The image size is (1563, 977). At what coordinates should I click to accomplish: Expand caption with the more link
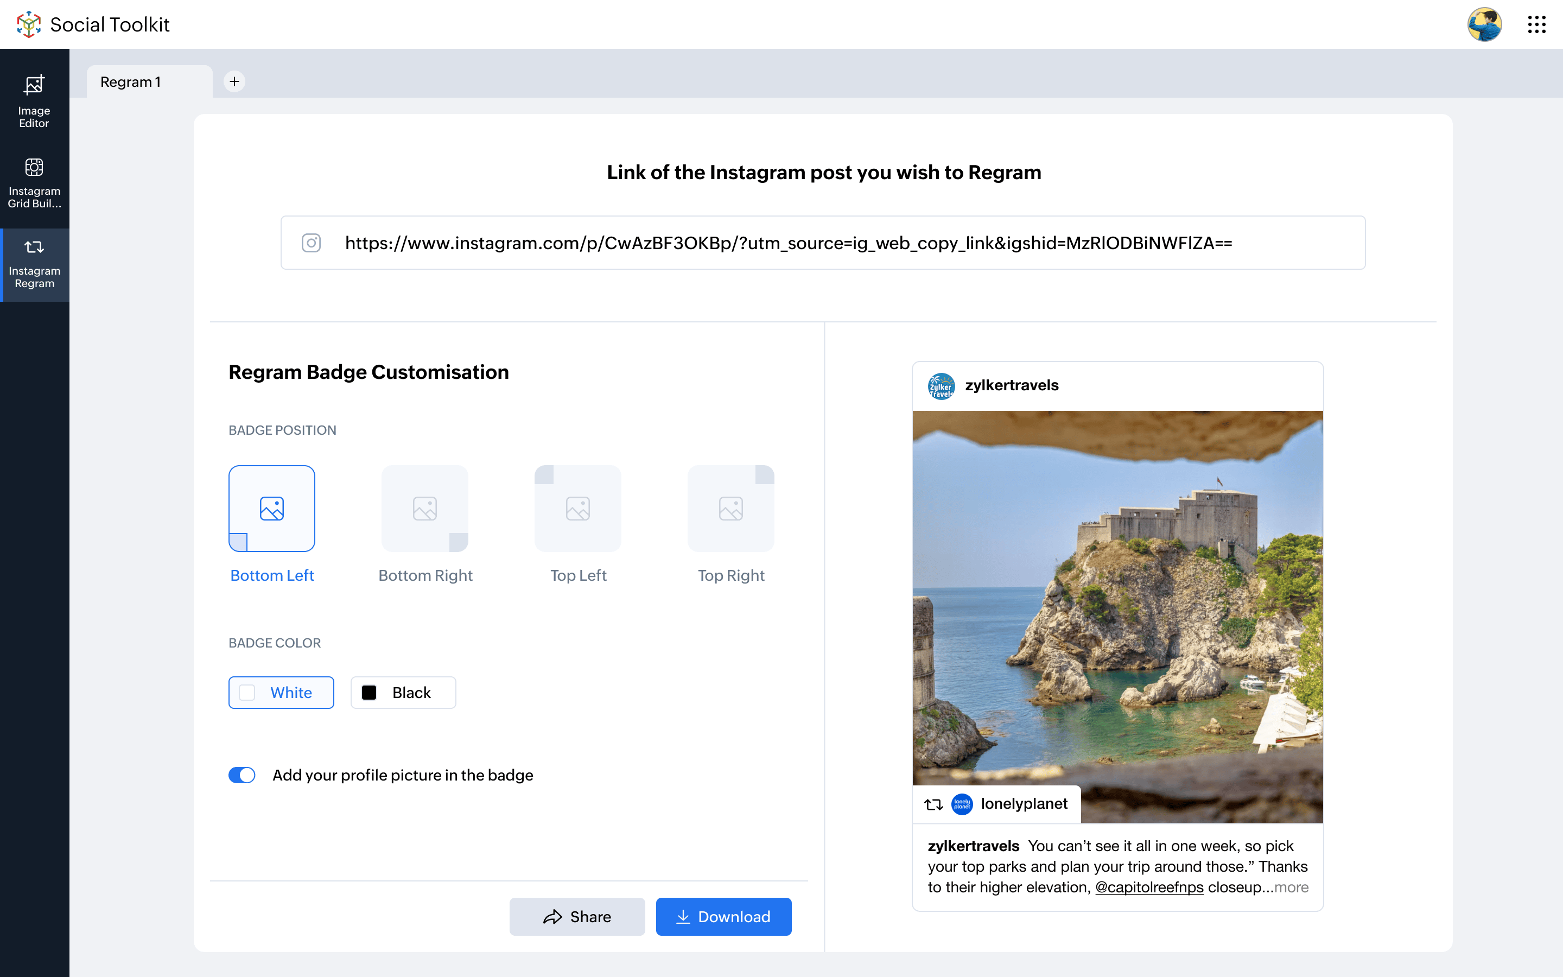pyautogui.click(x=1291, y=887)
